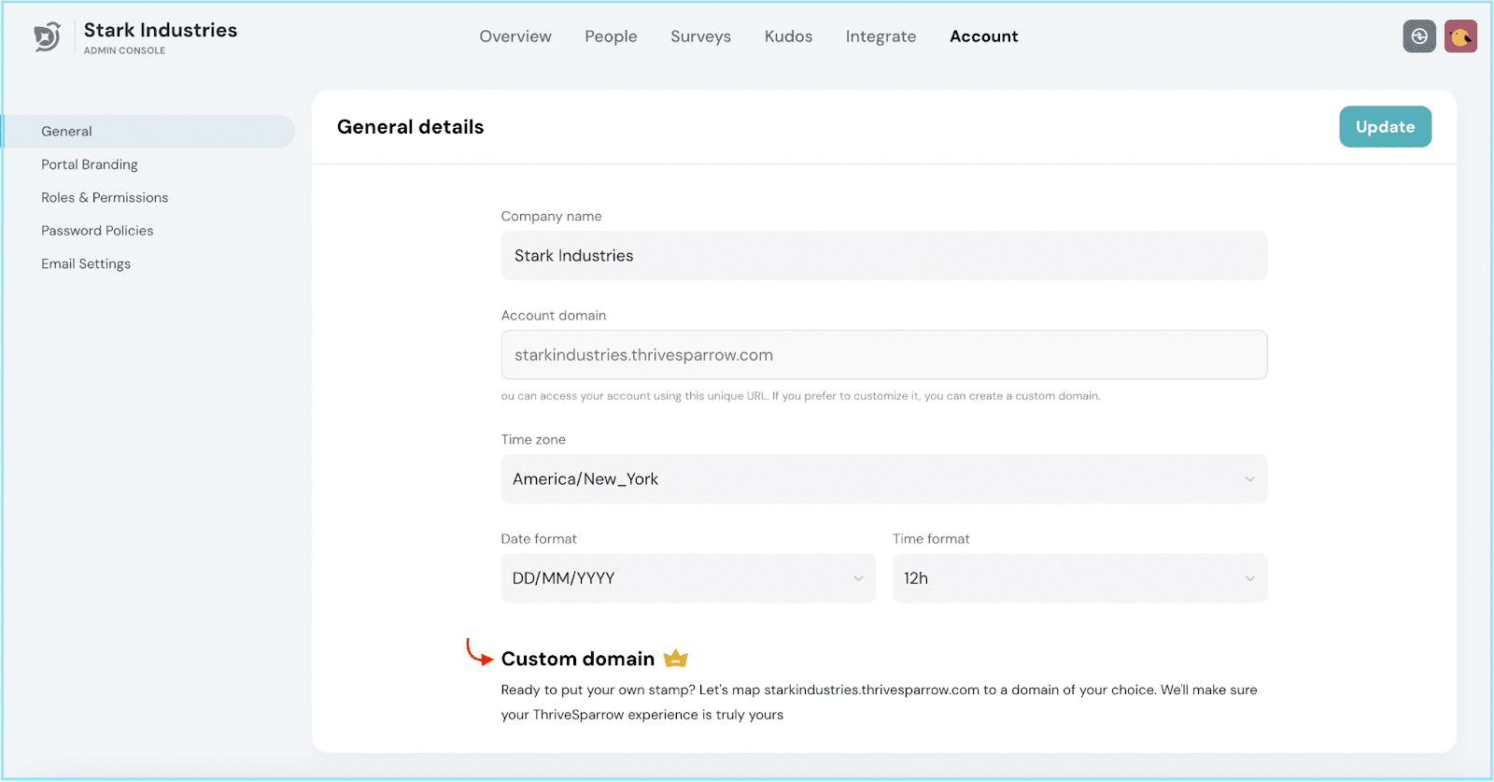Click the Company name input field

point(883,256)
